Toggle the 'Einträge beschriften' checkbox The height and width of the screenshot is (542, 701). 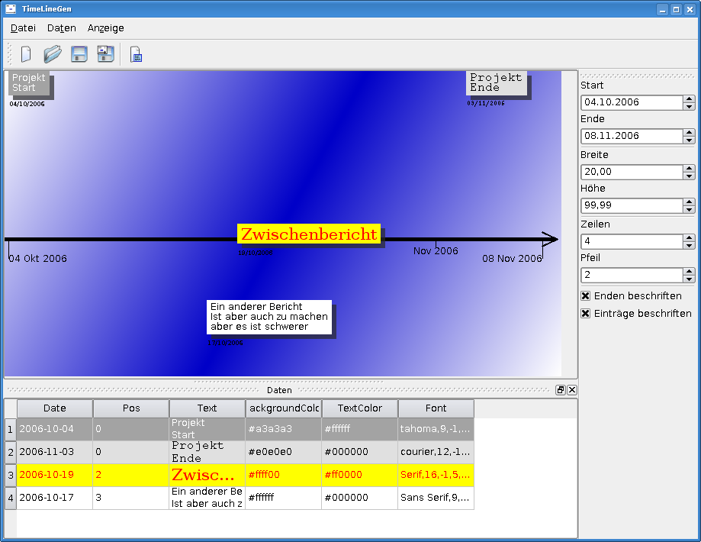pos(586,314)
